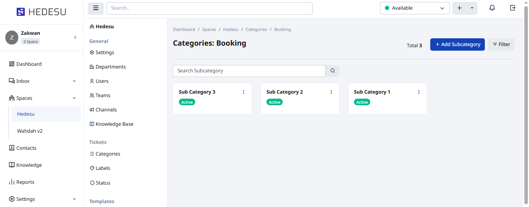Click the Filter button
This screenshot has height=207, width=529.
pyautogui.click(x=501, y=44)
